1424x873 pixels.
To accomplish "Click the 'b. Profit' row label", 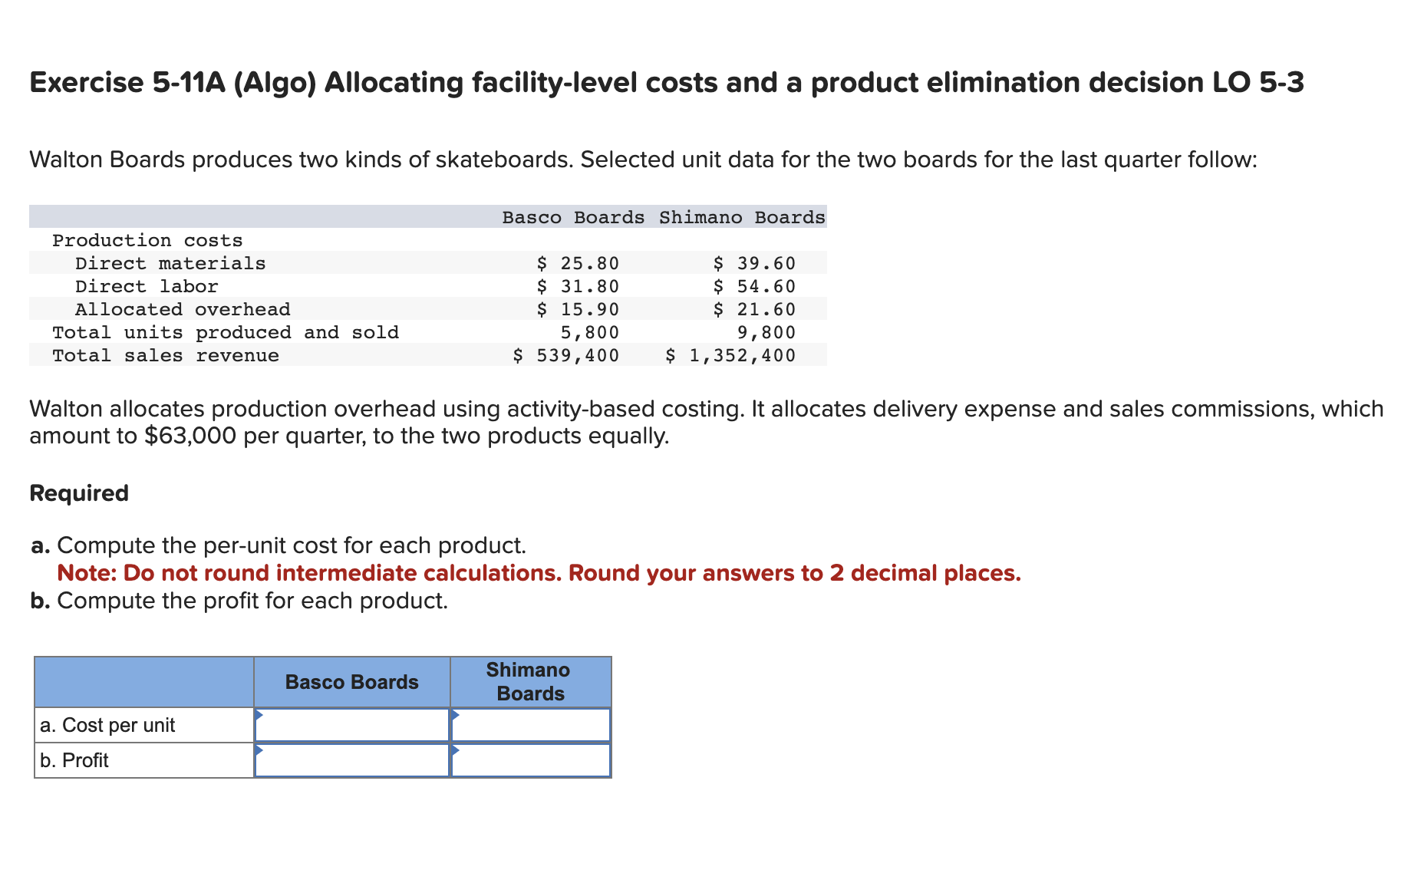I will point(74,759).
